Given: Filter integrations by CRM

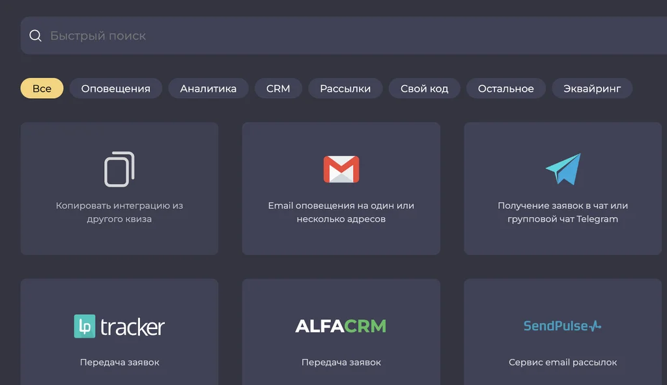Looking at the screenshot, I should 278,88.
